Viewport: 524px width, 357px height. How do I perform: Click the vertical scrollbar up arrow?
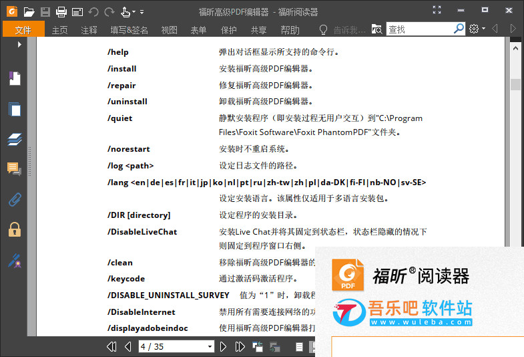tap(515, 49)
